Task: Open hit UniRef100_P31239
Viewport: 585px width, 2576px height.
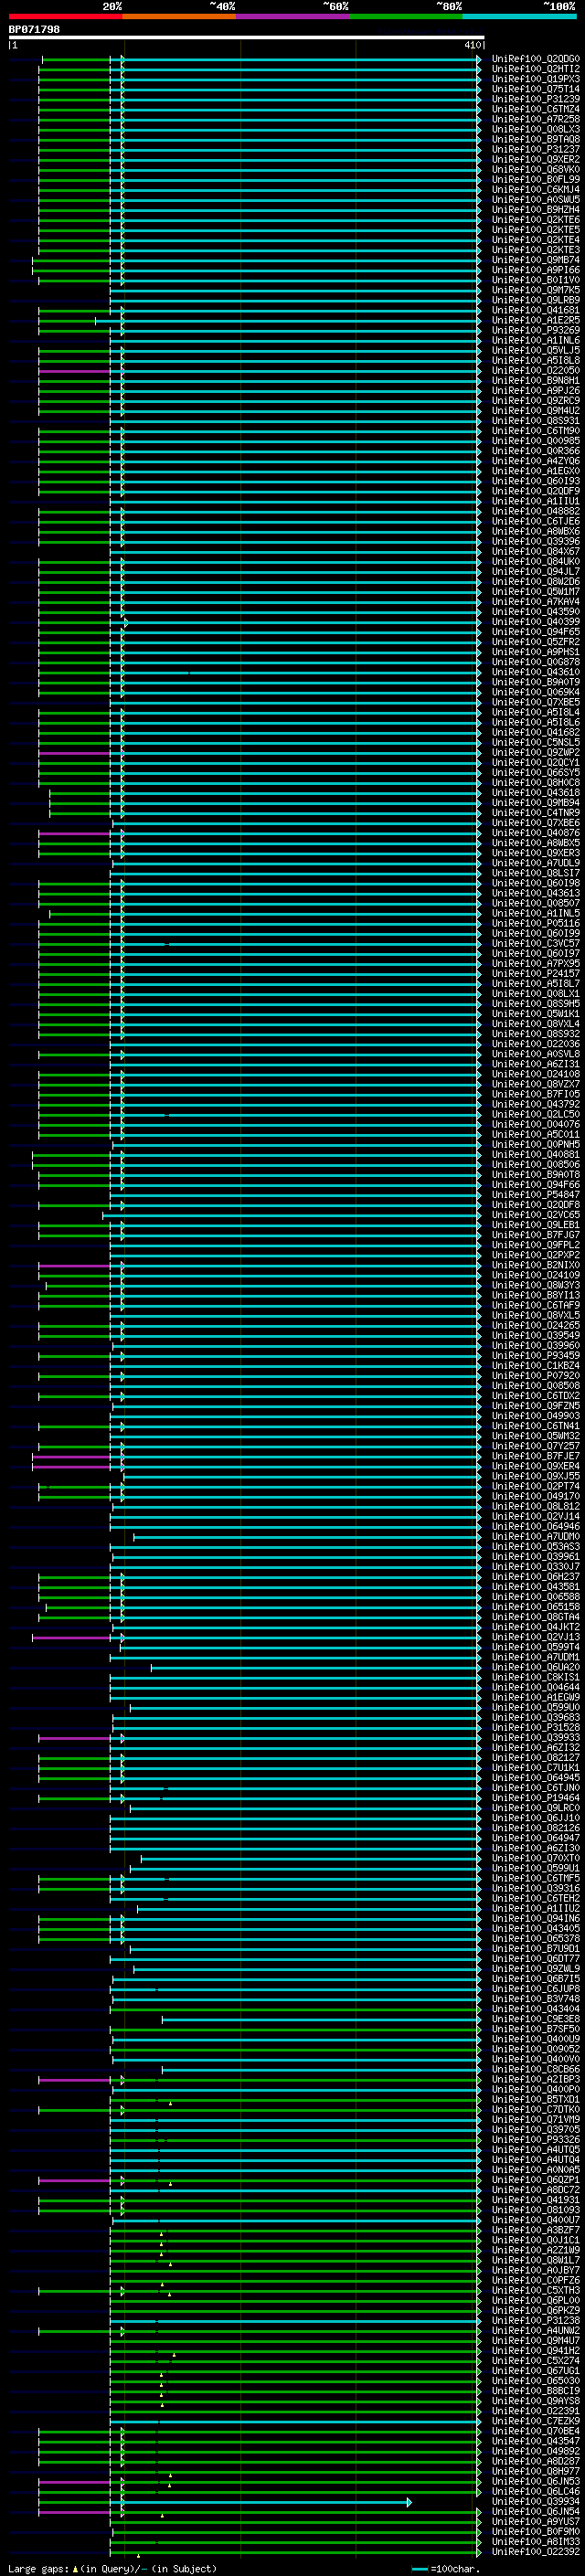Action: [536, 99]
